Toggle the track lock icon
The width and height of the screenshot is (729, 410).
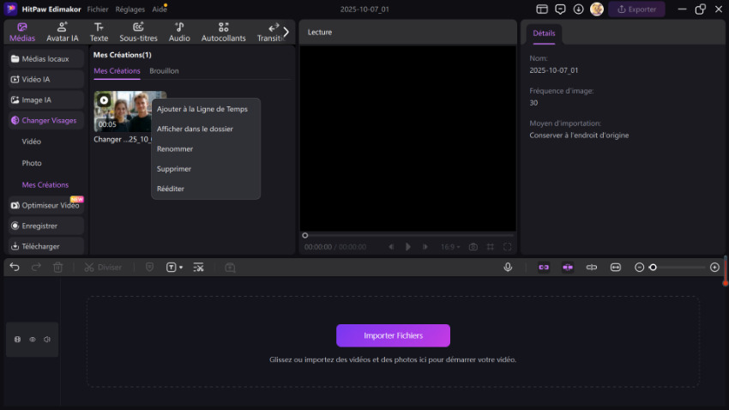pos(17,340)
